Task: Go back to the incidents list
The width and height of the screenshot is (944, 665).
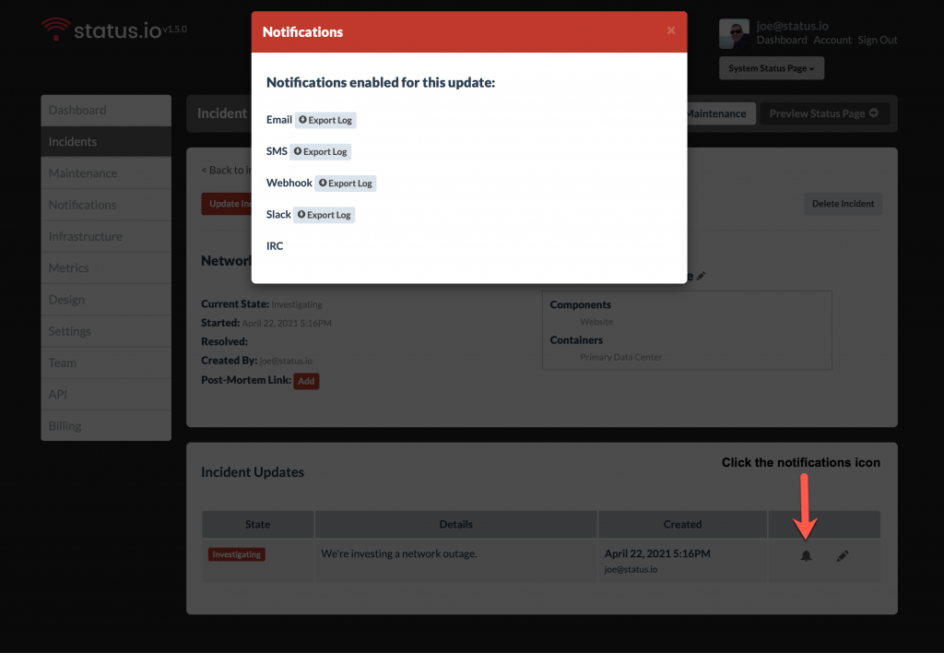Action: coord(226,170)
